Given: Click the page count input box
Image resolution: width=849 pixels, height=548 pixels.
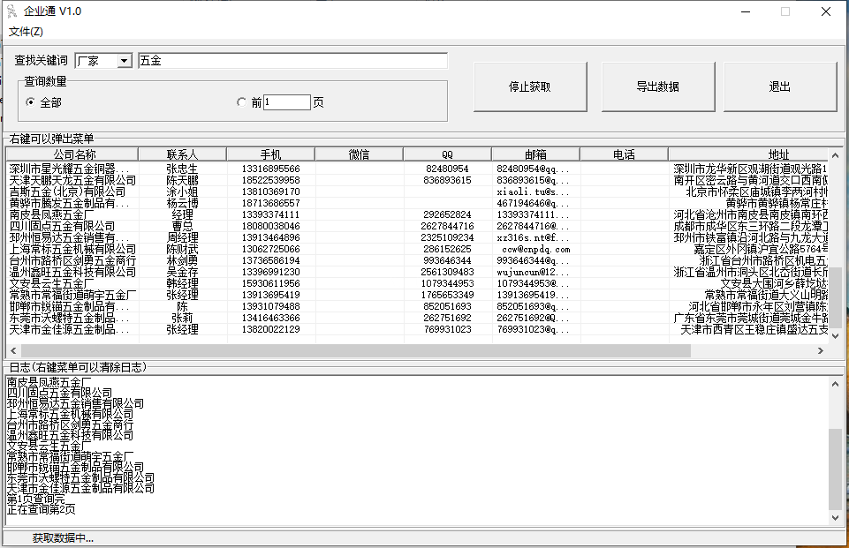Looking at the screenshot, I should 286,102.
